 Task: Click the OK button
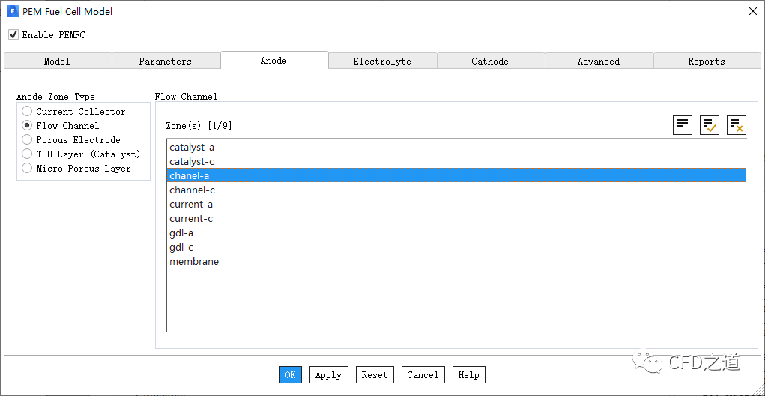coord(290,374)
